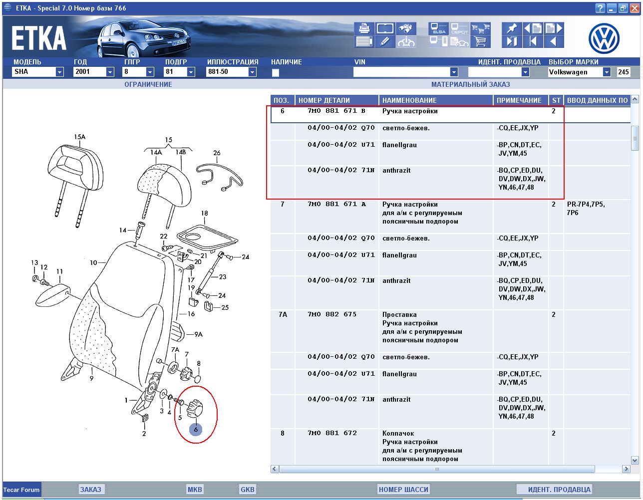Click the vehicle info car icon
Image resolution: width=643 pixels, height=500 pixels.
(x=406, y=42)
